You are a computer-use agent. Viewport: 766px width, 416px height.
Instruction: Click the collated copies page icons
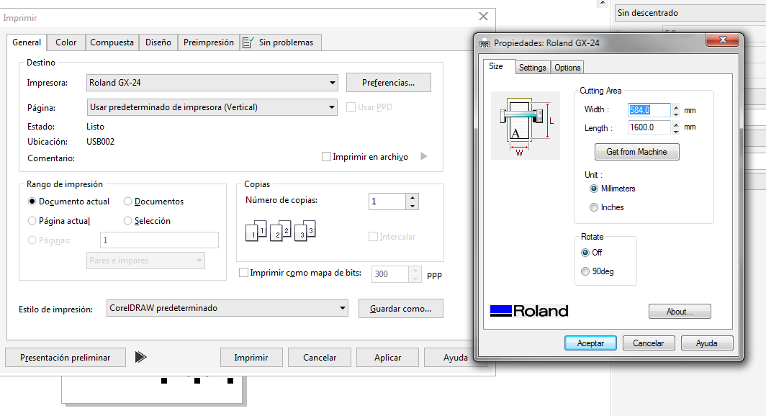tap(281, 230)
